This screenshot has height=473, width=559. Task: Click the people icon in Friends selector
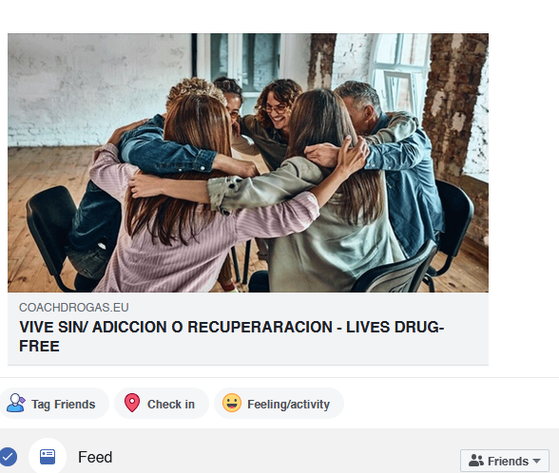pyautogui.click(x=476, y=461)
